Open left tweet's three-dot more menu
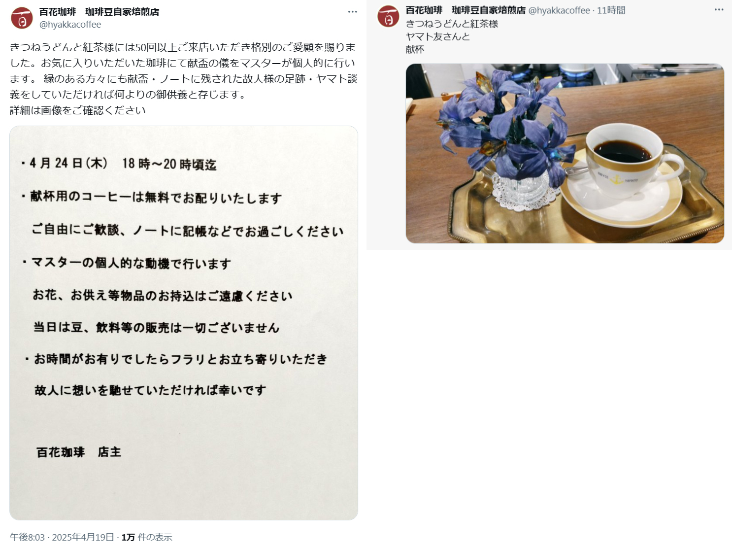Image resolution: width=732 pixels, height=545 pixels. click(x=352, y=12)
